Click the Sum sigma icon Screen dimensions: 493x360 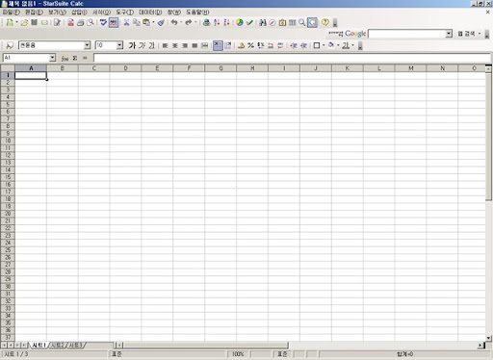(x=75, y=58)
